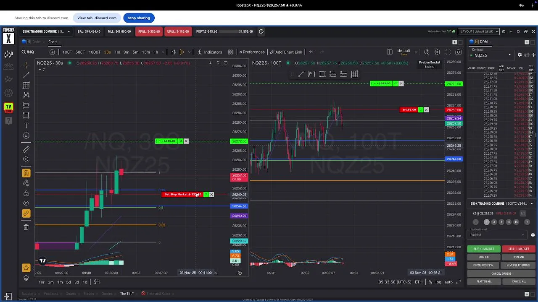
Task: Open the chart layout split selector
Action: [390, 52]
